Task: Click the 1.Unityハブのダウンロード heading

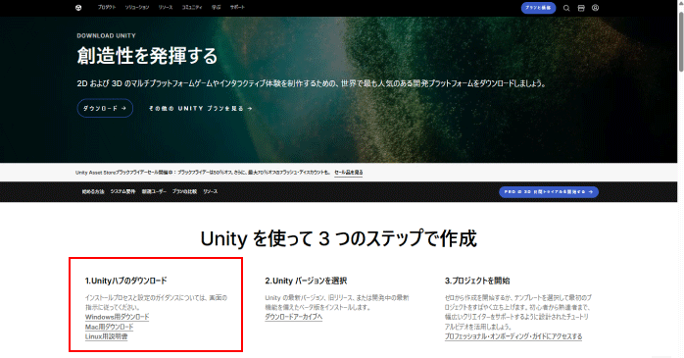Action: pyautogui.click(x=126, y=281)
